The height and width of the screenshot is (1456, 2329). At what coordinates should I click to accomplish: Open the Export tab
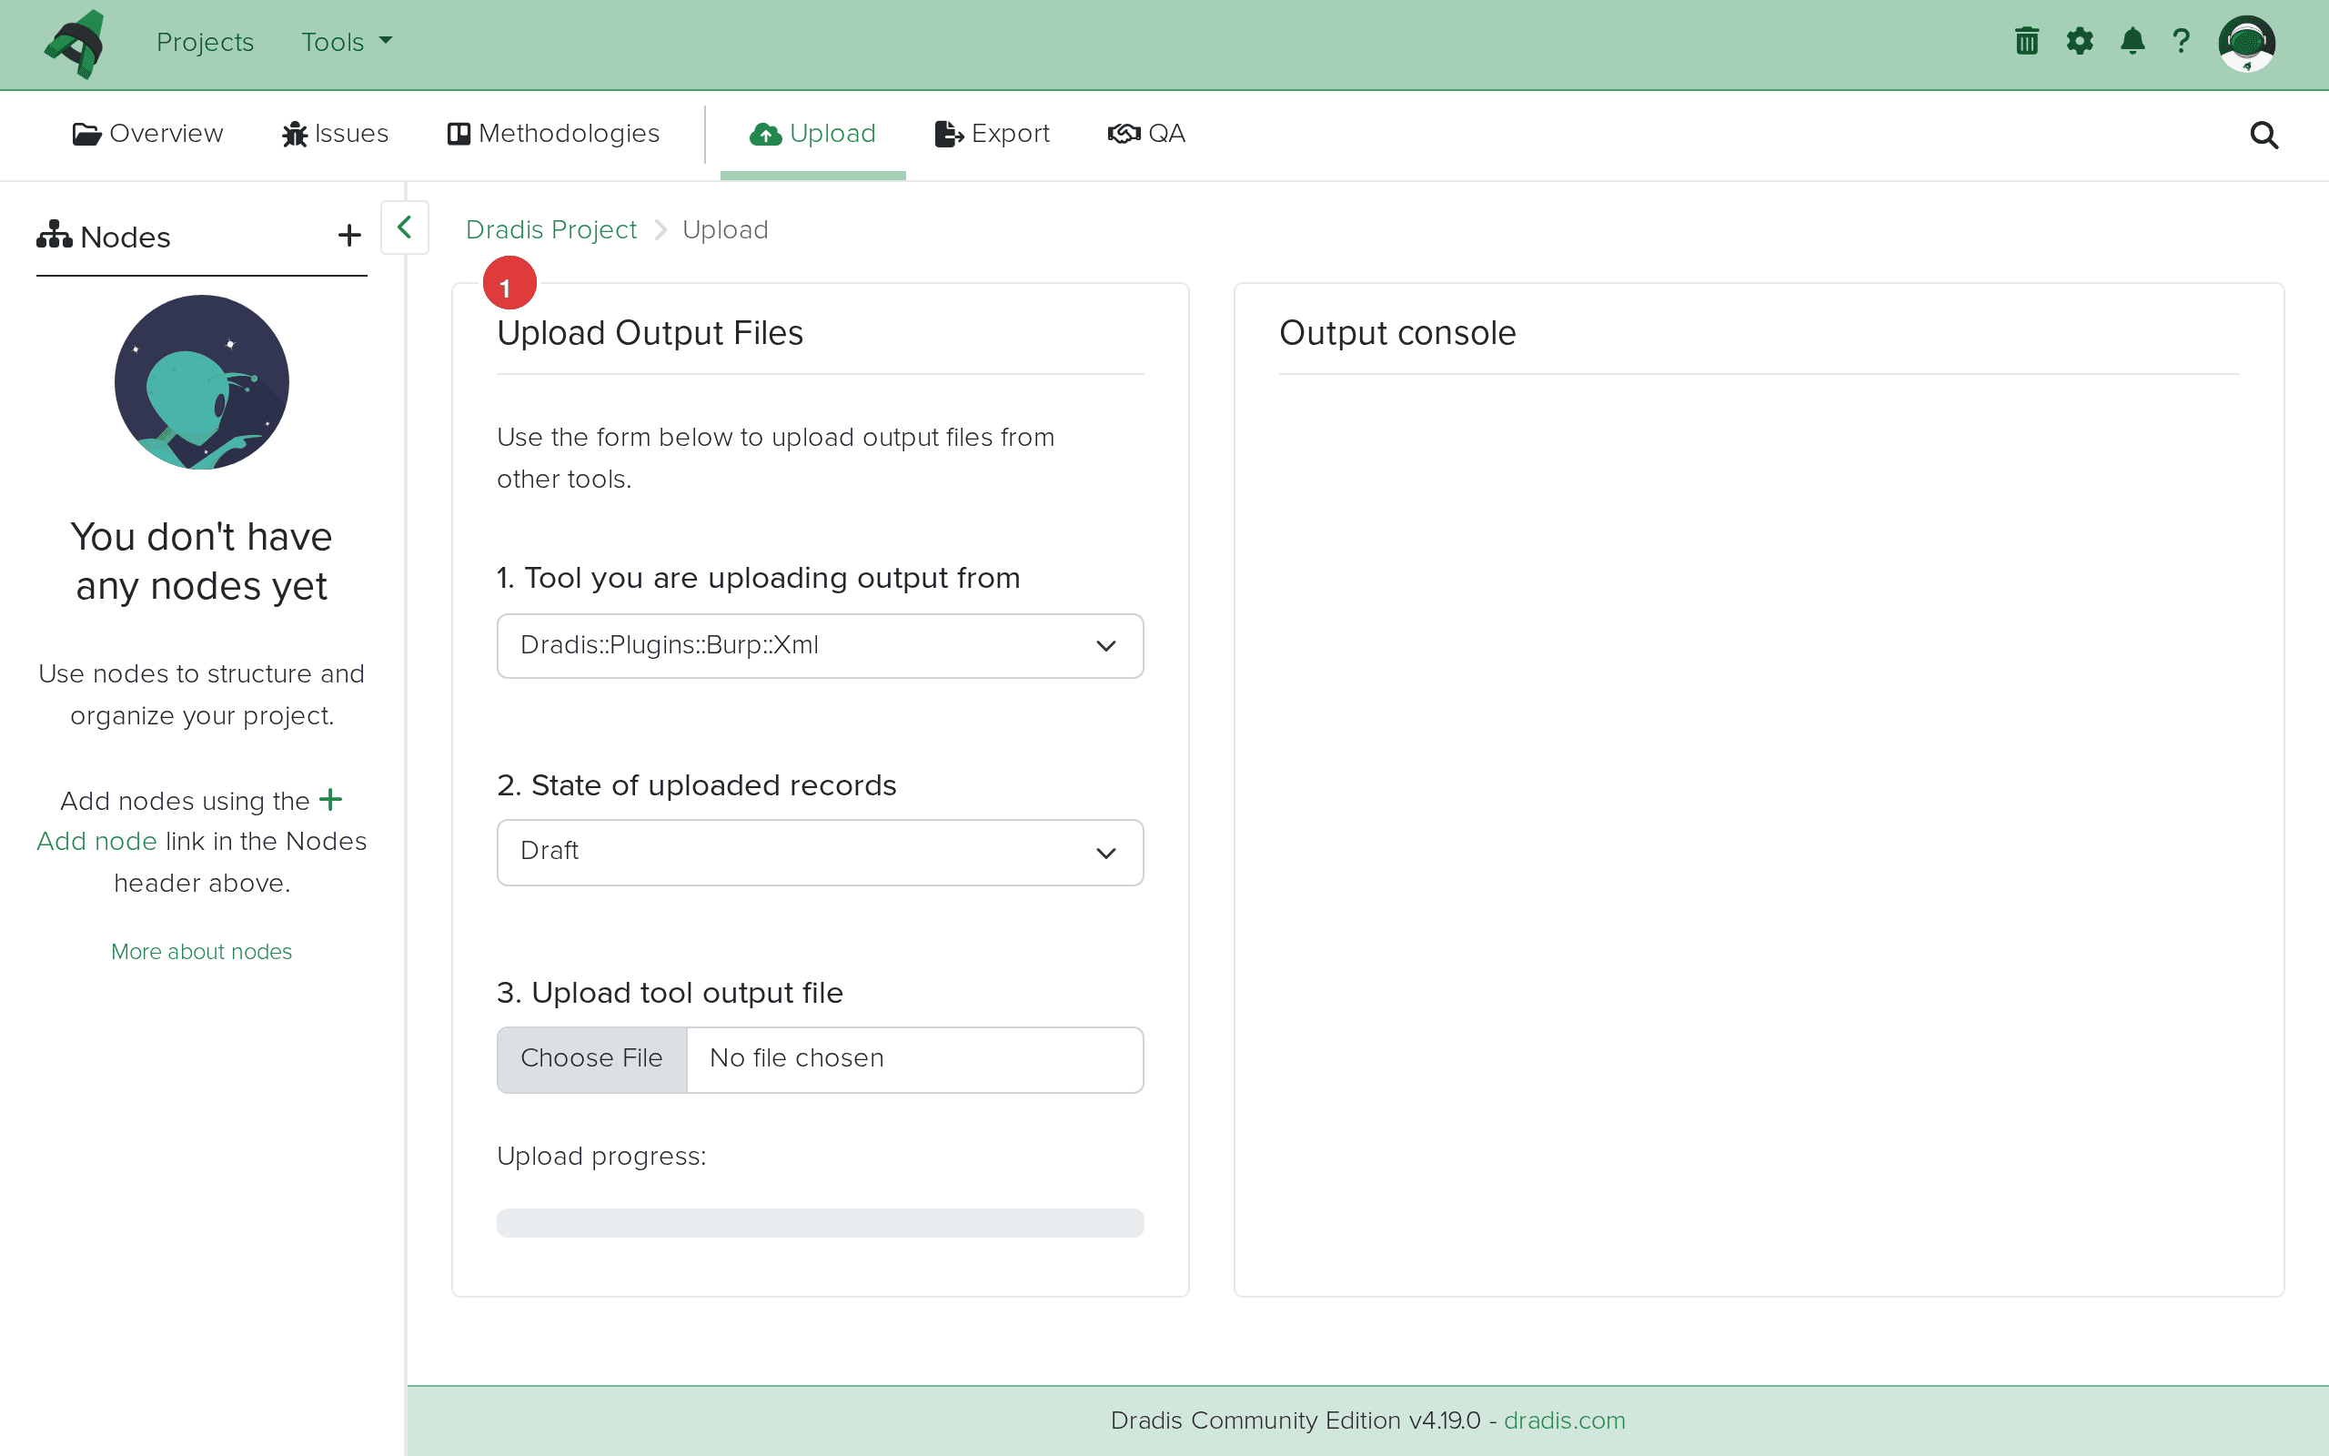(x=993, y=134)
